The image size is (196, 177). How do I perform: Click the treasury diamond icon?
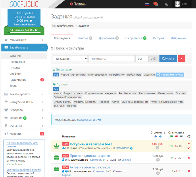pyautogui.click(x=100, y=120)
